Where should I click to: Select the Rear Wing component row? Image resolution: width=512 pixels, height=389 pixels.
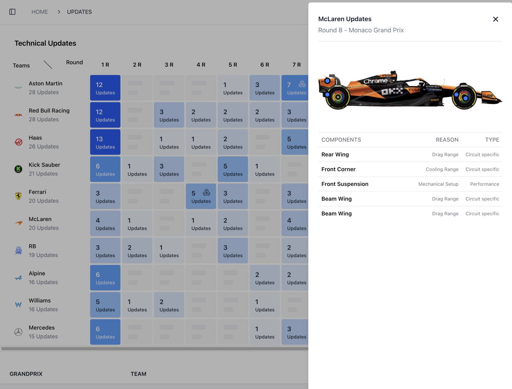410,155
